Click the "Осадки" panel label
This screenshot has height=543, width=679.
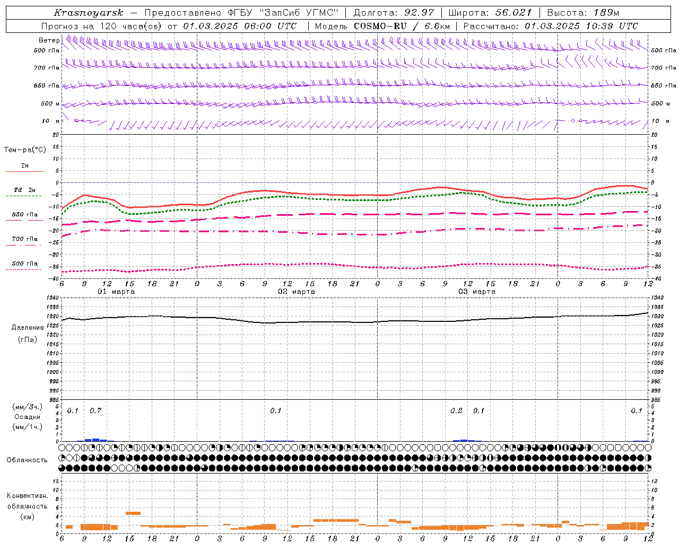28,417
